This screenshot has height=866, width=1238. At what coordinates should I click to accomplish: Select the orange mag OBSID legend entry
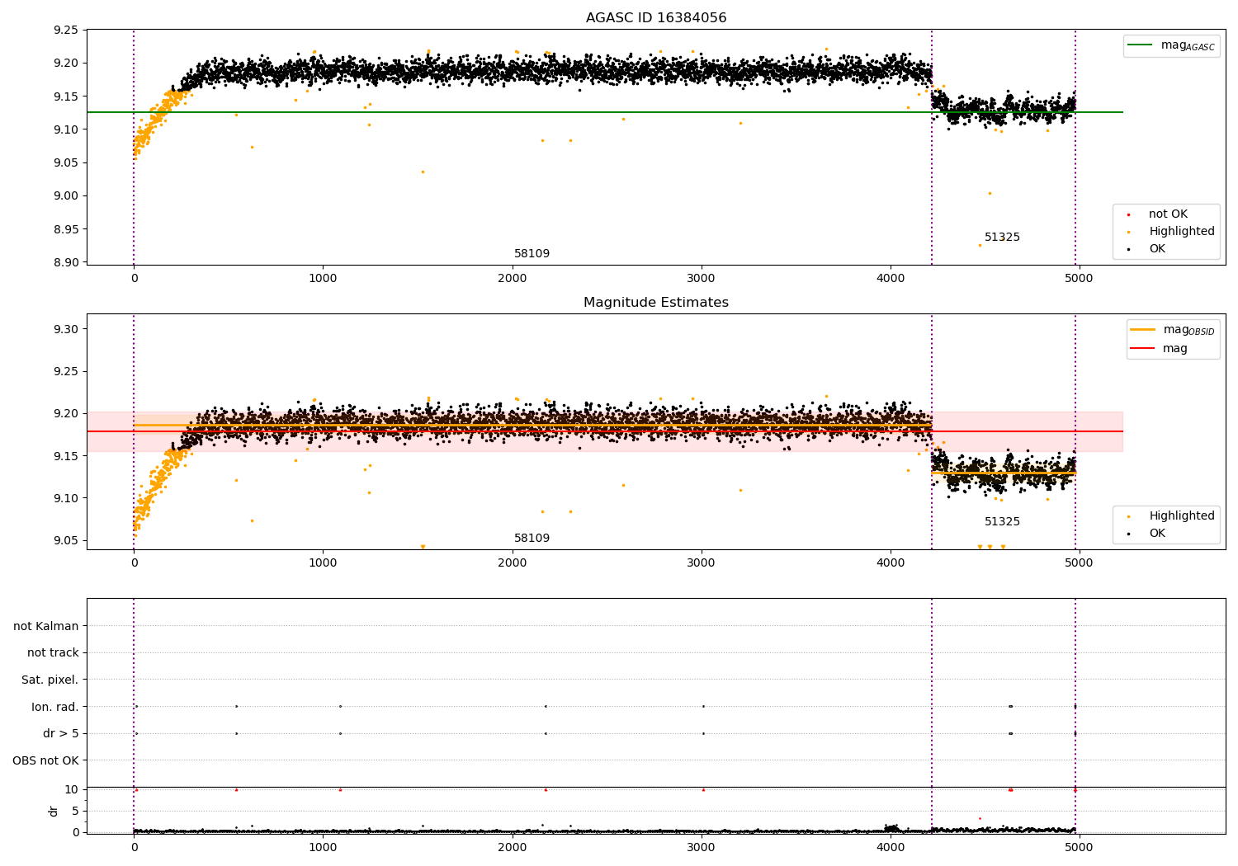[1173, 330]
